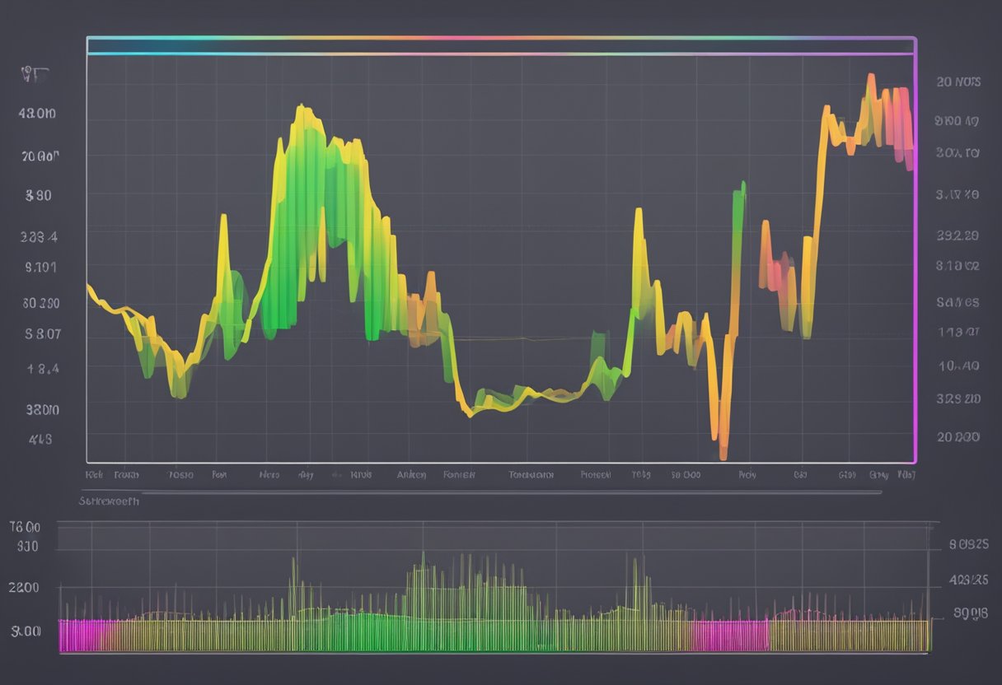The height and width of the screenshot is (685, 1002).
Task: Select the 392.20 right axis label
Action: point(958,235)
